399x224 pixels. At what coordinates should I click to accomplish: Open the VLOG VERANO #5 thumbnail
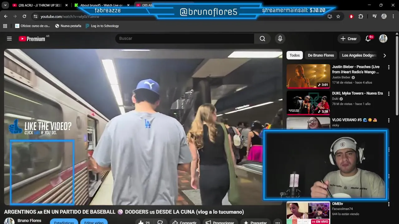click(x=308, y=123)
